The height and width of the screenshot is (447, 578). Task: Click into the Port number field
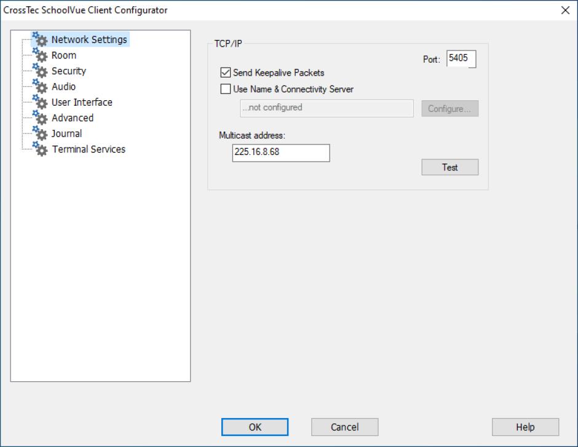point(461,59)
